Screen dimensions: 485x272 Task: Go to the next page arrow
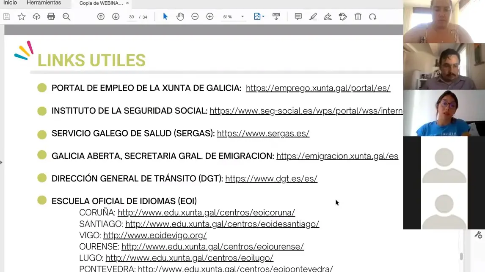(116, 16)
